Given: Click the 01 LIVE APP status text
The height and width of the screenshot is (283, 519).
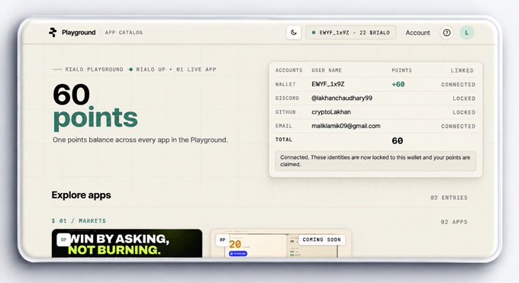Looking at the screenshot, I should pos(196,69).
